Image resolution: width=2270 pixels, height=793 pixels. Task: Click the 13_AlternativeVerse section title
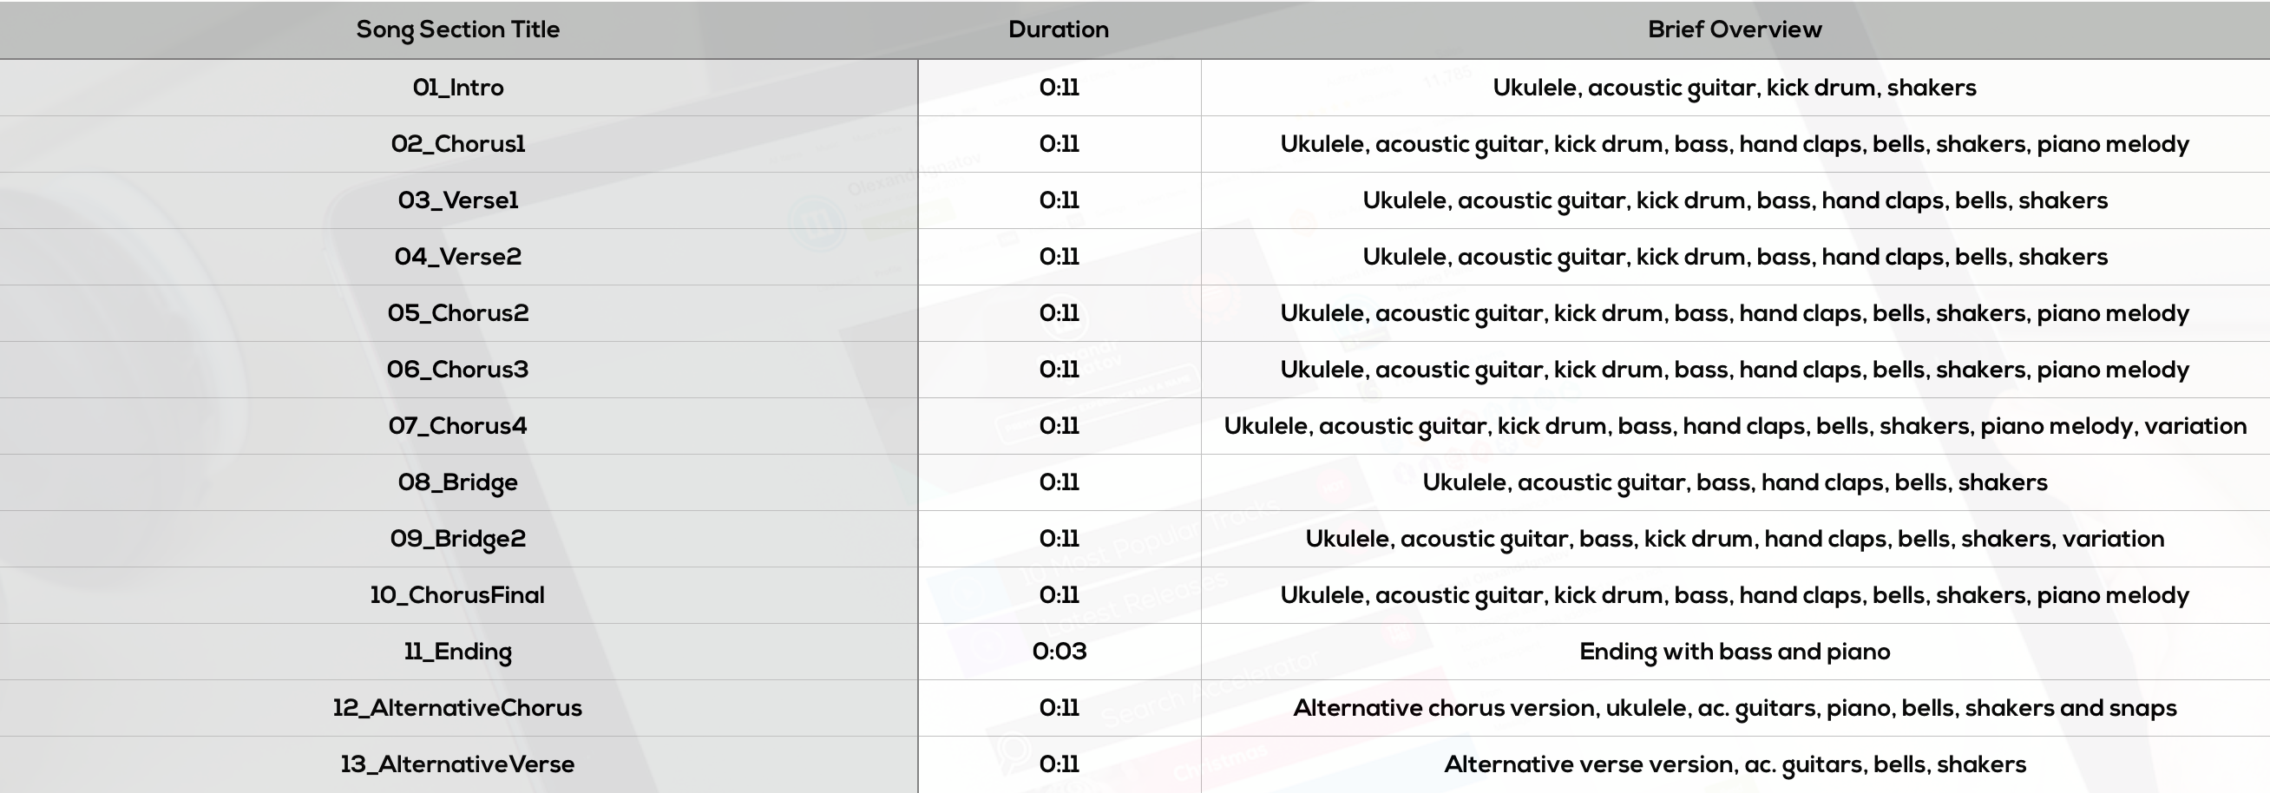coord(458,765)
